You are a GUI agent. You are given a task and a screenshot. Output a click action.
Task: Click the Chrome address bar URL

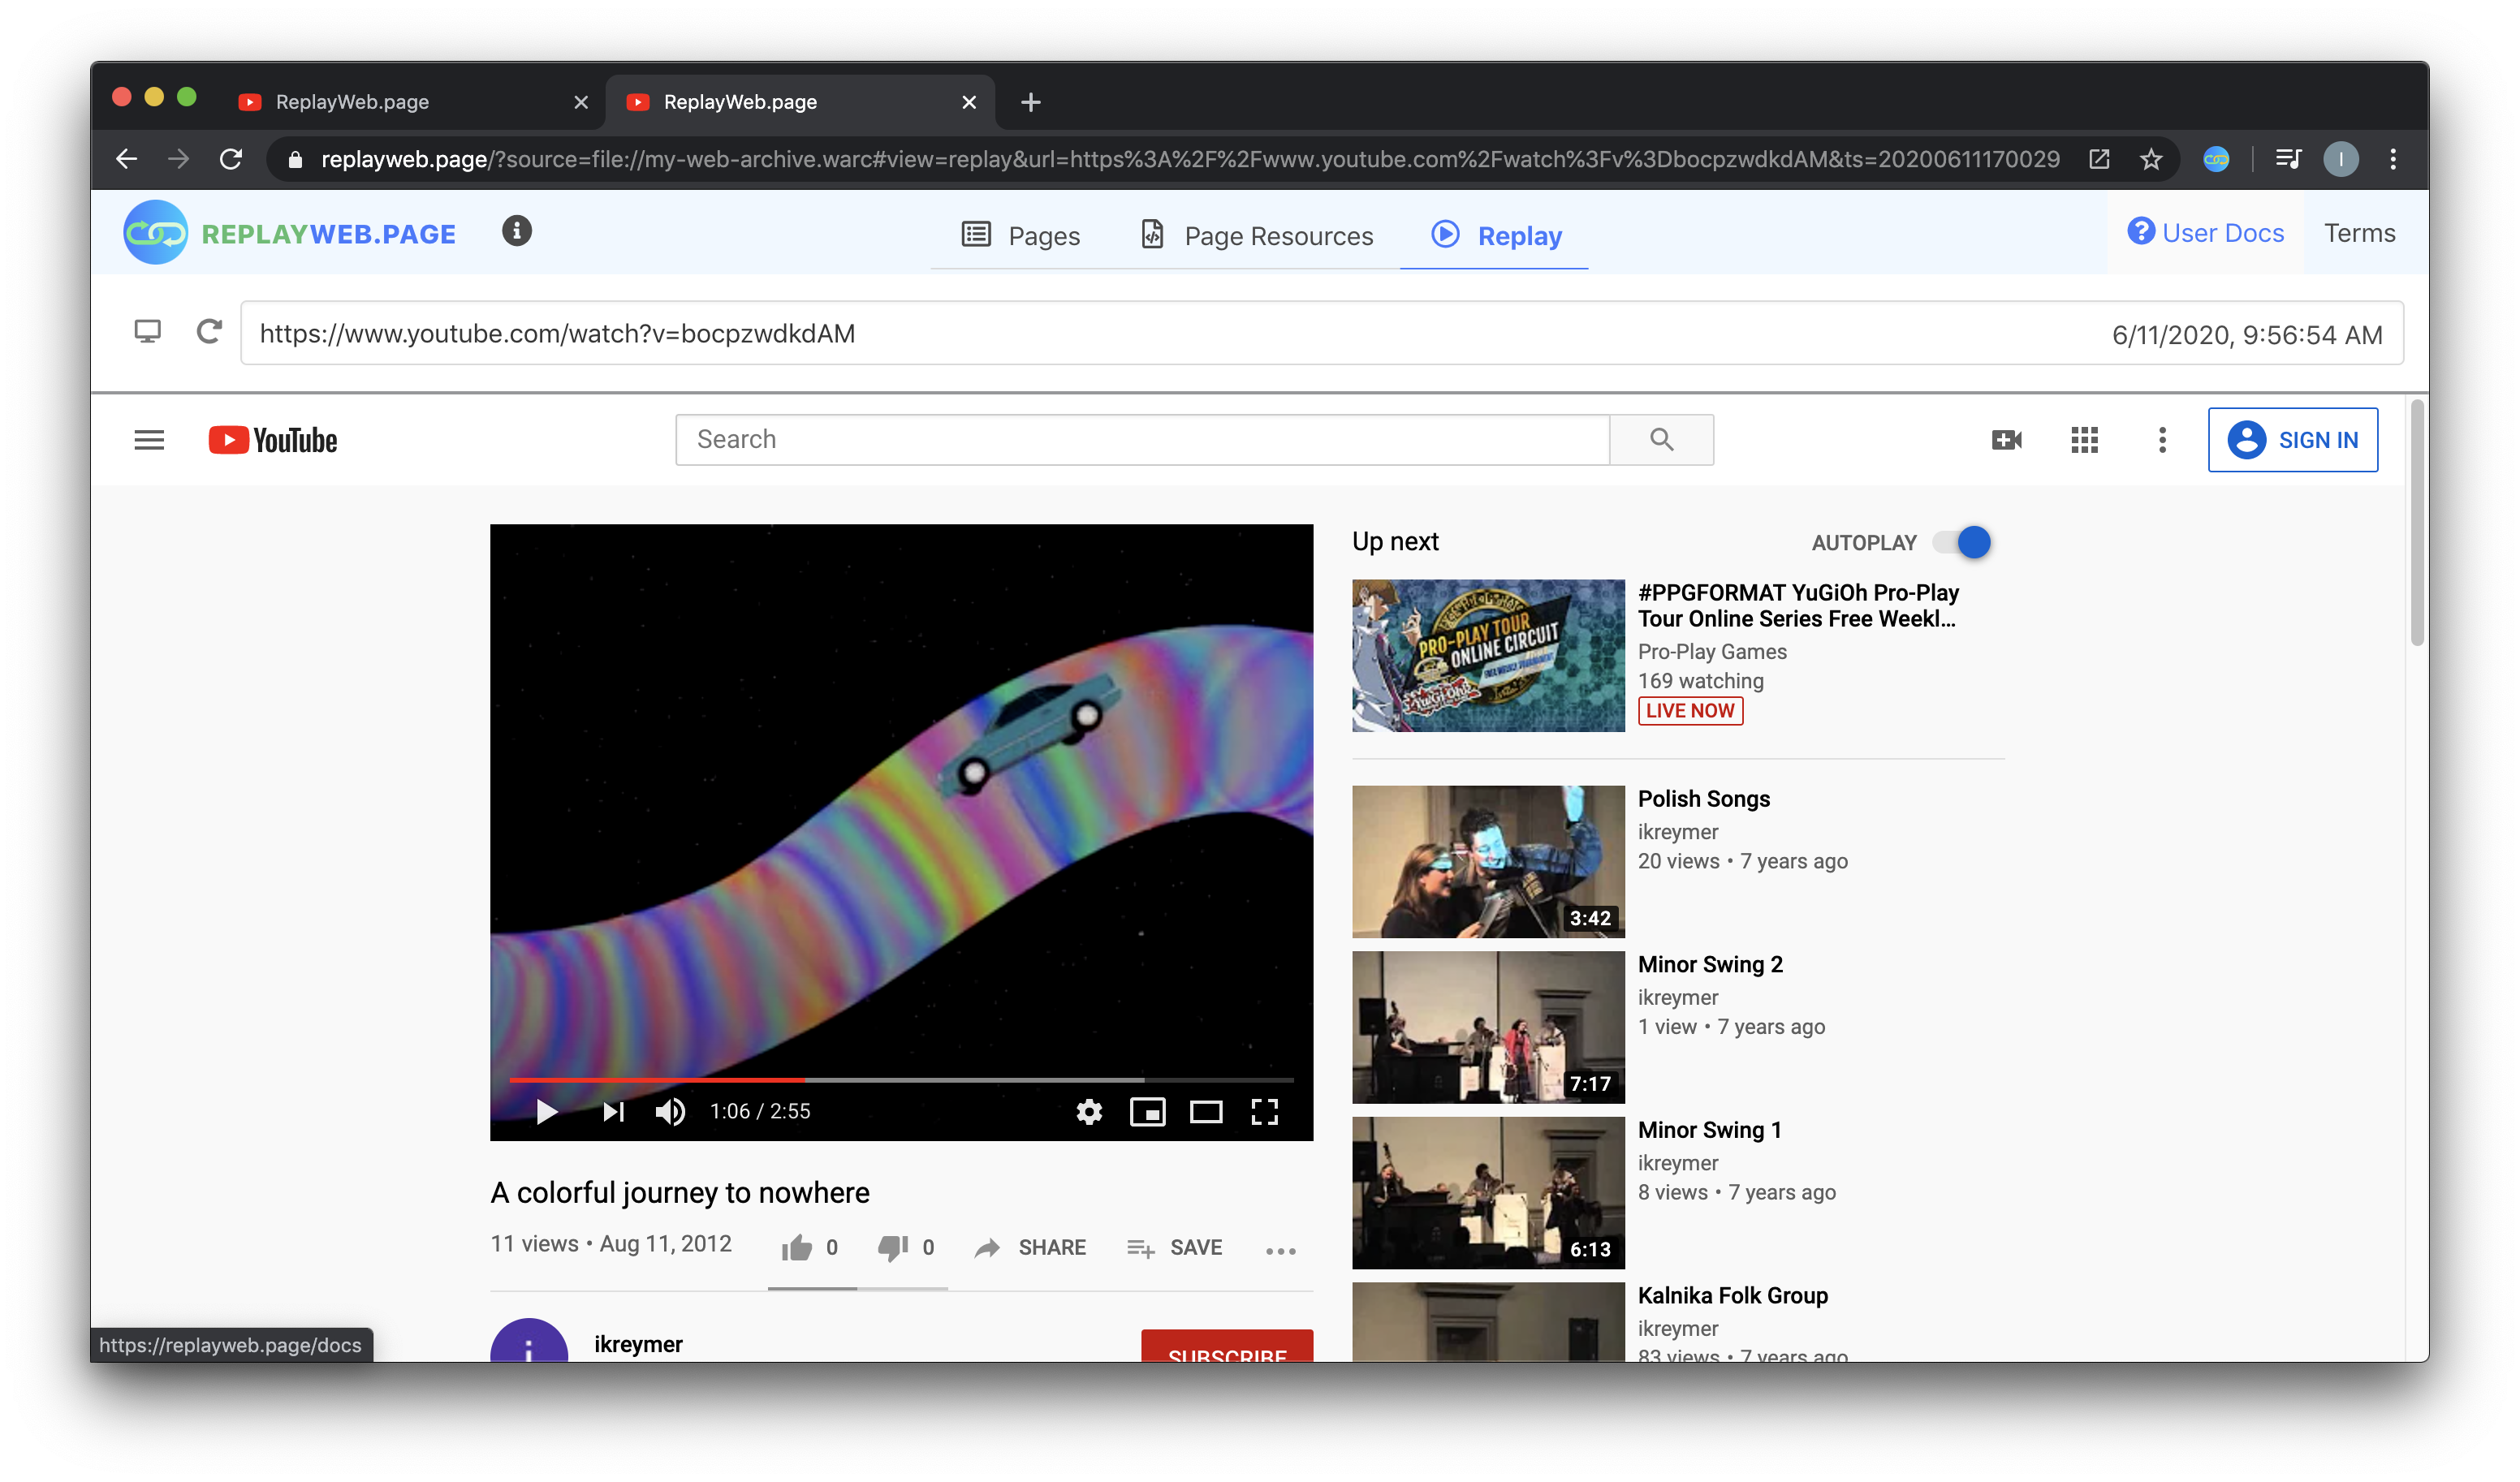click(x=1190, y=159)
